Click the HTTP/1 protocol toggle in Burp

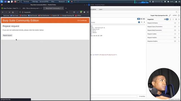(175, 15)
